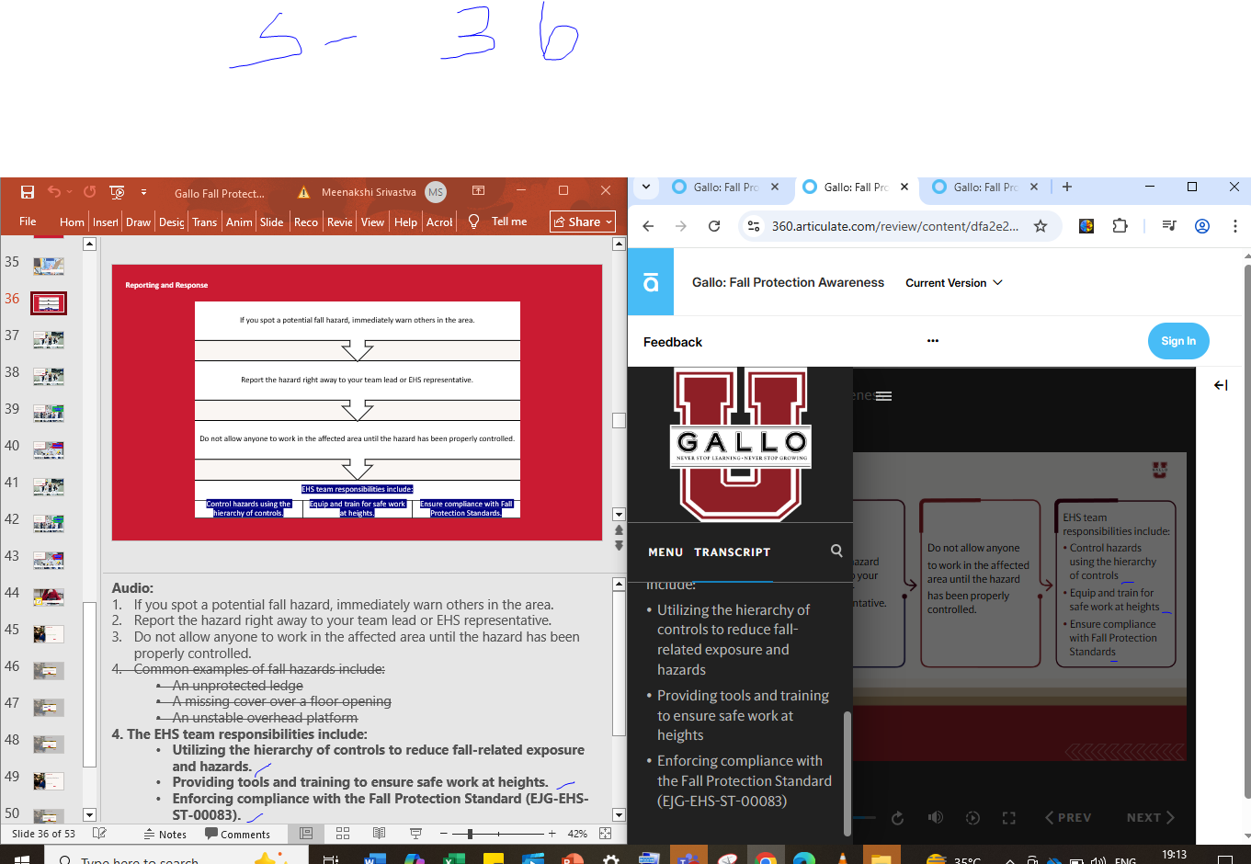Start Slide Show from status bar

point(415,833)
